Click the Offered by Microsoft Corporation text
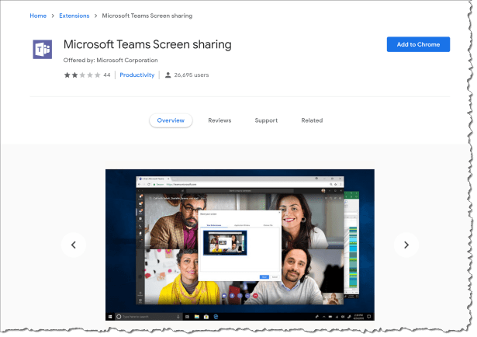Screen dimensions: 477x337 (x=110, y=61)
